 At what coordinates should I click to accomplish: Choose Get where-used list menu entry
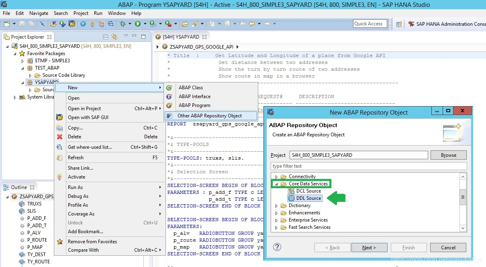point(109,147)
